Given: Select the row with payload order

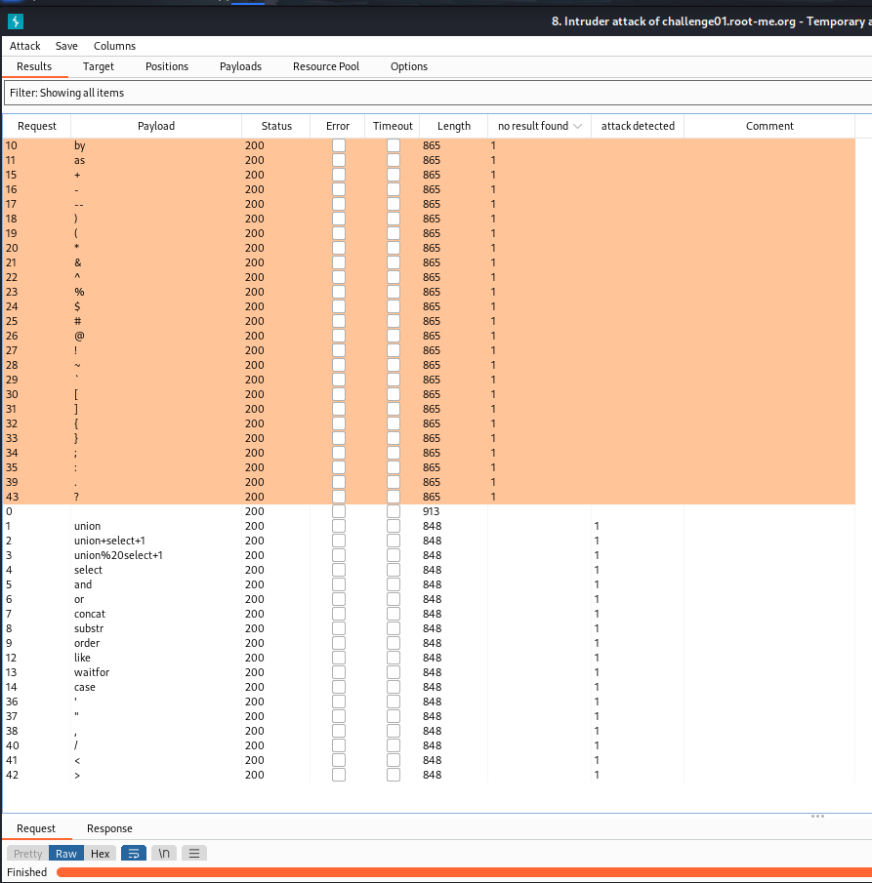Looking at the screenshot, I should pyautogui.click(x=429, y=643).
